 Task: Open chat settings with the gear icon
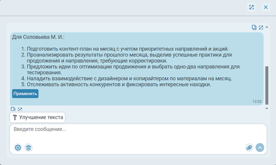click(18, 148)
